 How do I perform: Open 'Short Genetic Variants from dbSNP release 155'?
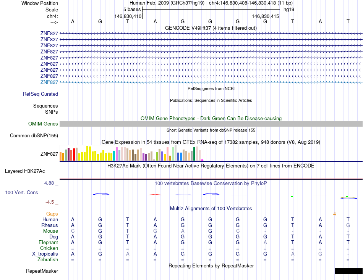pyautogui.click(x=211, y=130)
